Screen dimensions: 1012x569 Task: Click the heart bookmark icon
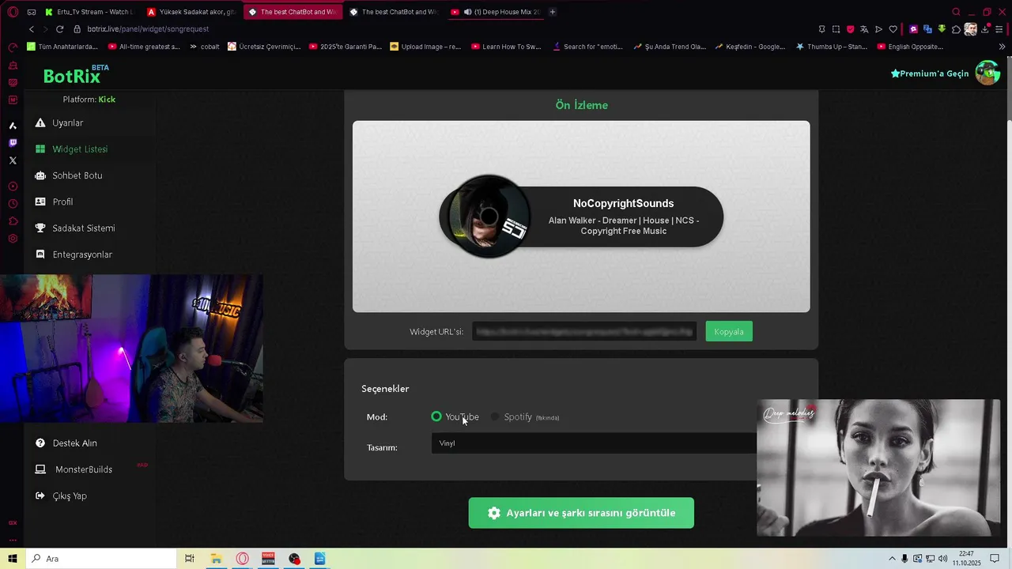(893, 29)
